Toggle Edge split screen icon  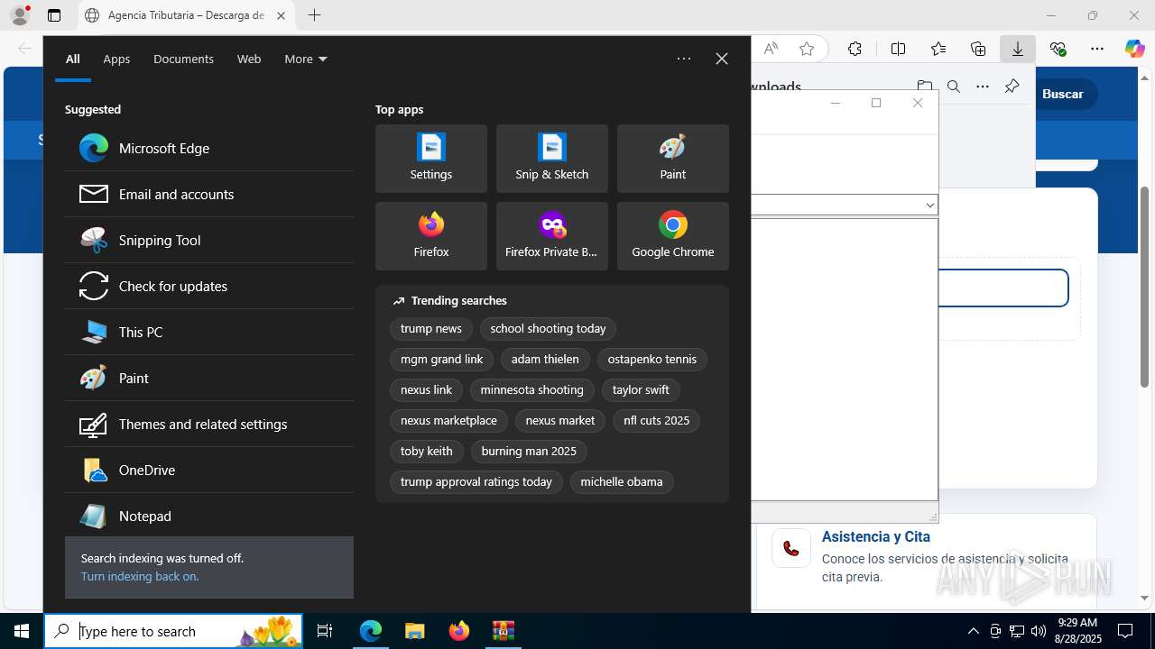898,49
